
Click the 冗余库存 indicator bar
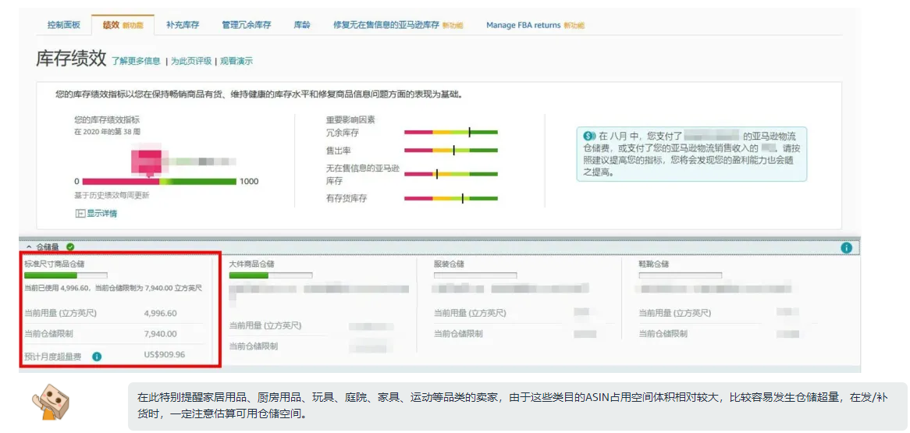pyautogui.click(x=451, y=133)
